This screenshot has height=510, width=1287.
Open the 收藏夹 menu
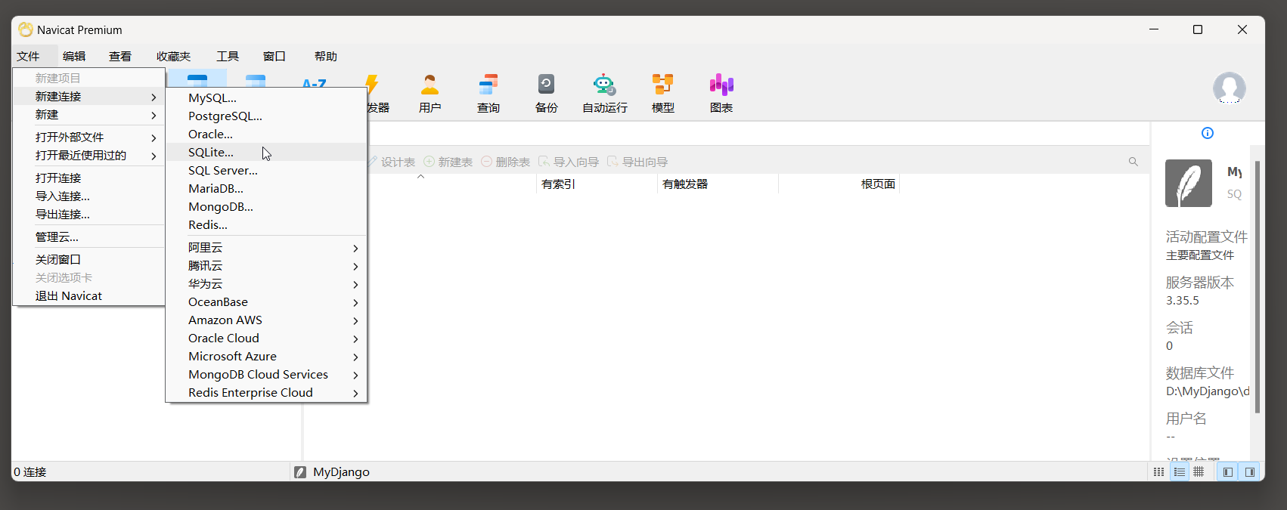[173, 56]
